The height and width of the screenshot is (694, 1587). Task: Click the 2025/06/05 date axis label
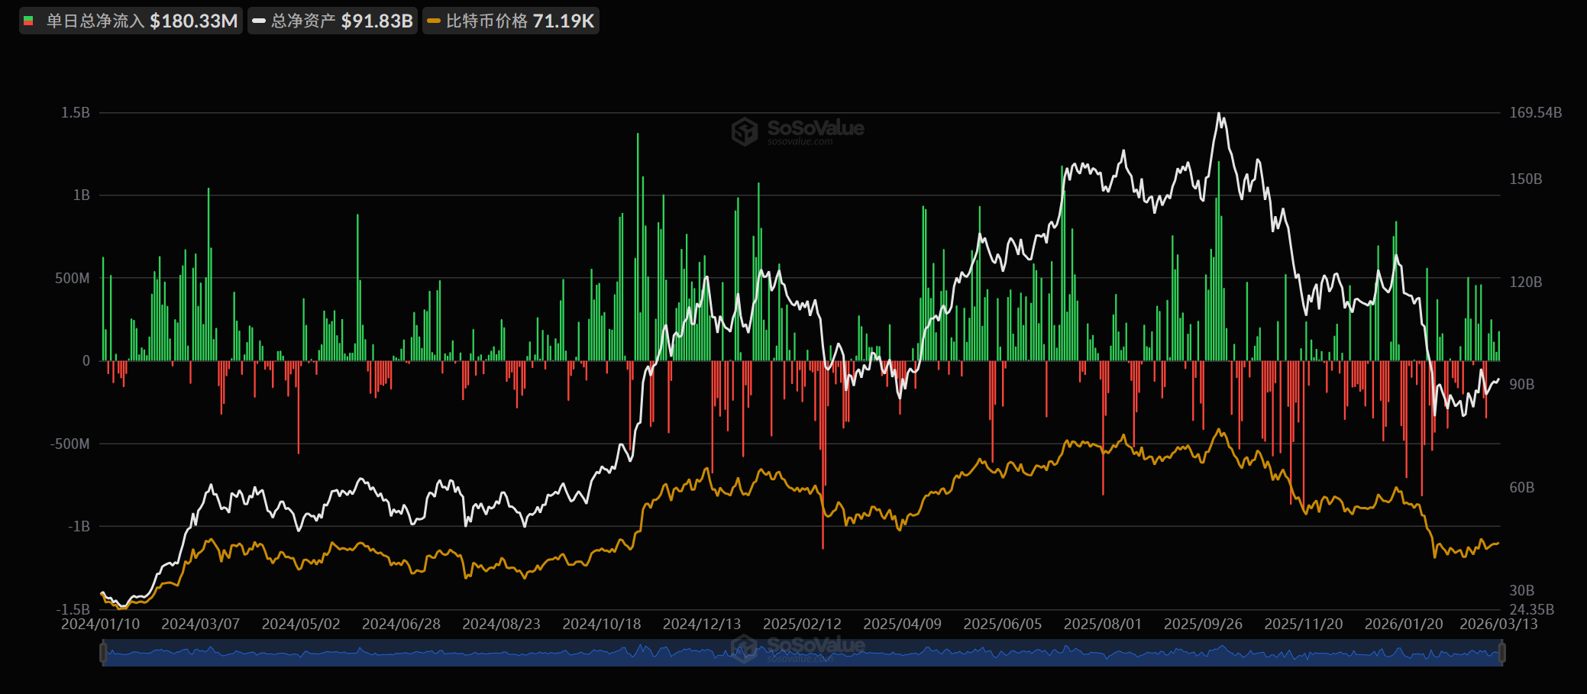pos(1002,625)
